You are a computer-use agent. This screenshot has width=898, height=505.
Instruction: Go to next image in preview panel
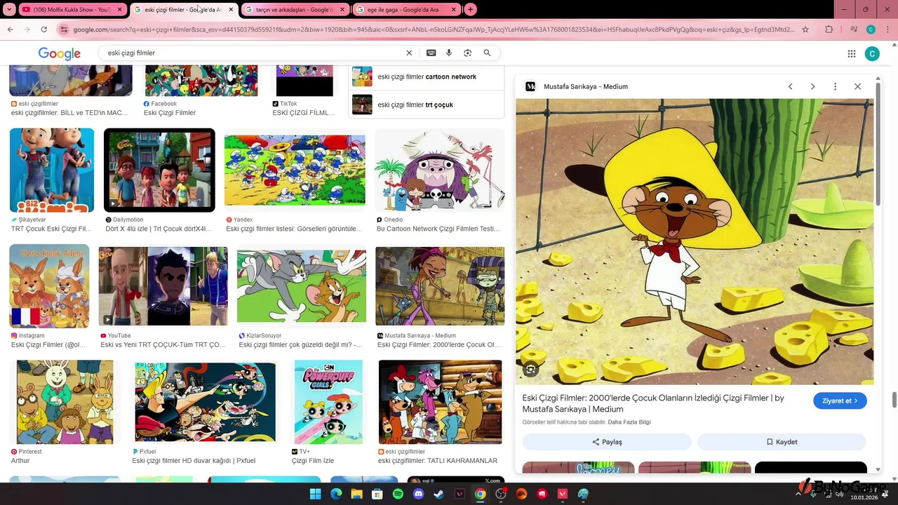(812, 86)
